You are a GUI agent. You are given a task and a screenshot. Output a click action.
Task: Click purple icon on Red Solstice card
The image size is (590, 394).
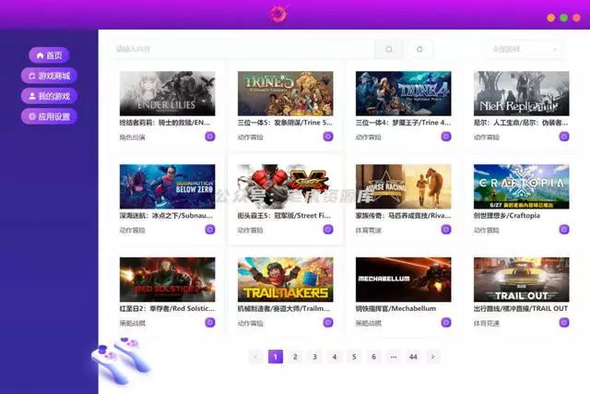pyautogui.click(x=210, y=322)
